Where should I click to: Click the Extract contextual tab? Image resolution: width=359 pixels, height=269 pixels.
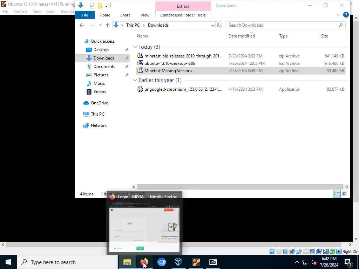click(183, 6)
